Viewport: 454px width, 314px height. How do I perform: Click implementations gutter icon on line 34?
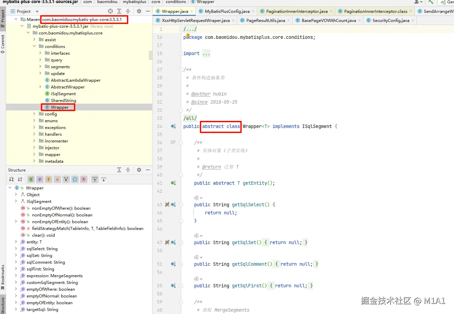(x=173, y=126)
